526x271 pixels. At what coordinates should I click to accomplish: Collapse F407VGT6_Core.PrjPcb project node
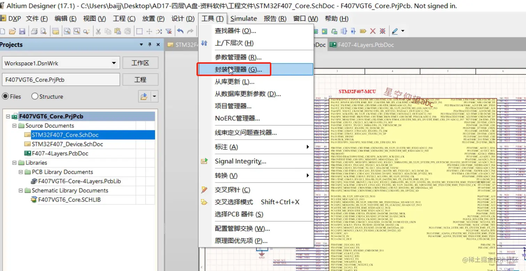(8, 117)
